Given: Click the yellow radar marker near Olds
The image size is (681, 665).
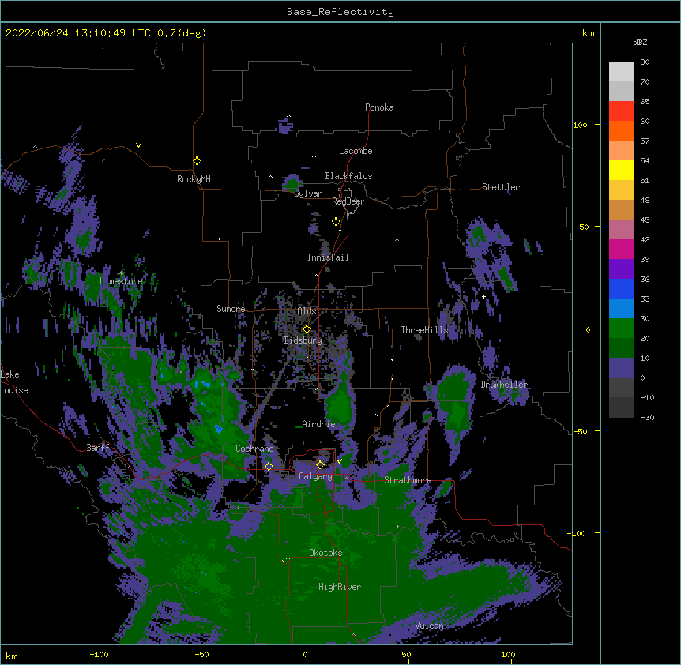Looking at the screenshot, I should click(307, 329).
